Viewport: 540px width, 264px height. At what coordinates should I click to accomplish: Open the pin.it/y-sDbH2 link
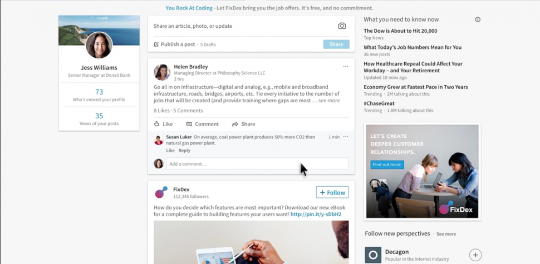point(316,214)
